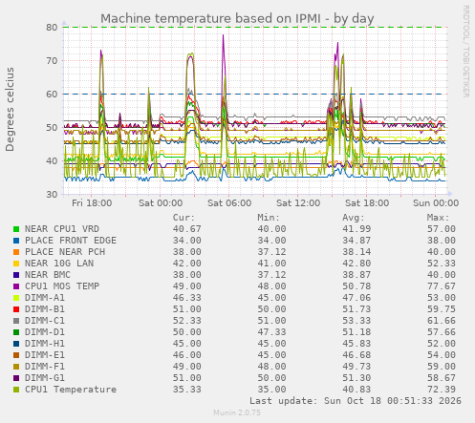The height and width of the screenshot is (423, 475).
Task: Click the DIMM-D1 dark green swatch
Action: click(16, 332)
